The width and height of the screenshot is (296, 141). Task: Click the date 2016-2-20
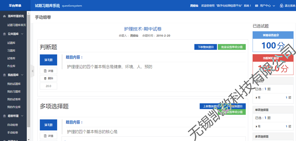tap(163, 35)
